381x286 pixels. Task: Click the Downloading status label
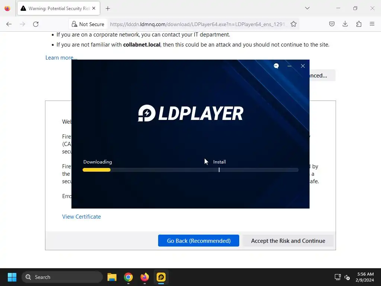[97, 162]
